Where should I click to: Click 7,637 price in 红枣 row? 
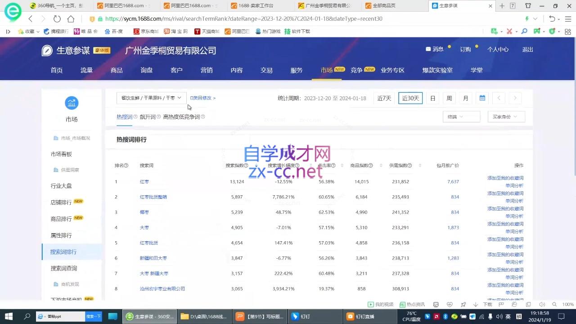point(453,182)
